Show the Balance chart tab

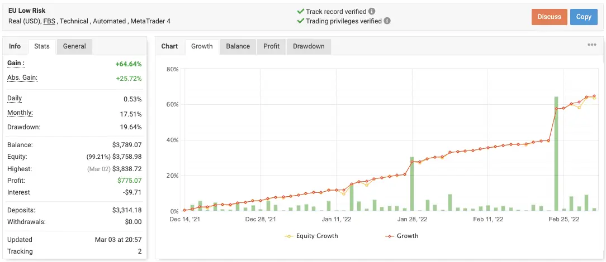[x=238, y=46]
